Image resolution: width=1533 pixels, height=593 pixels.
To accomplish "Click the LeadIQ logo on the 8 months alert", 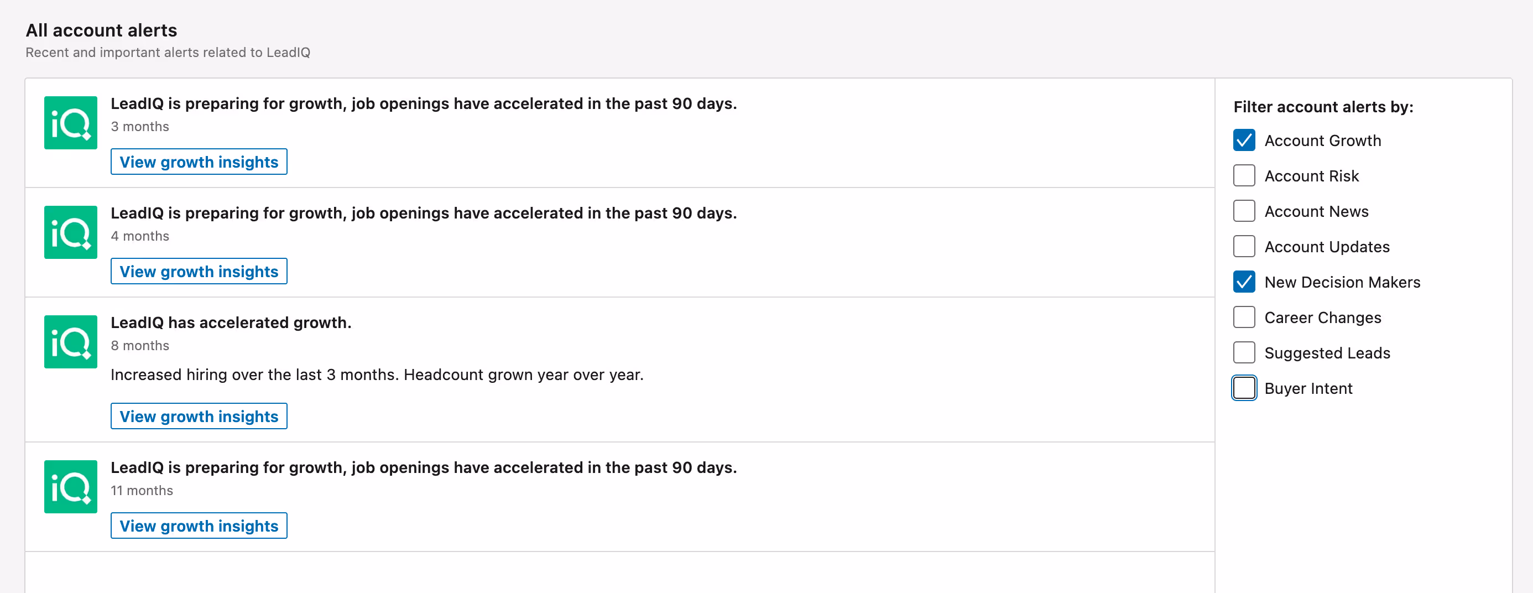I will 70,342.
